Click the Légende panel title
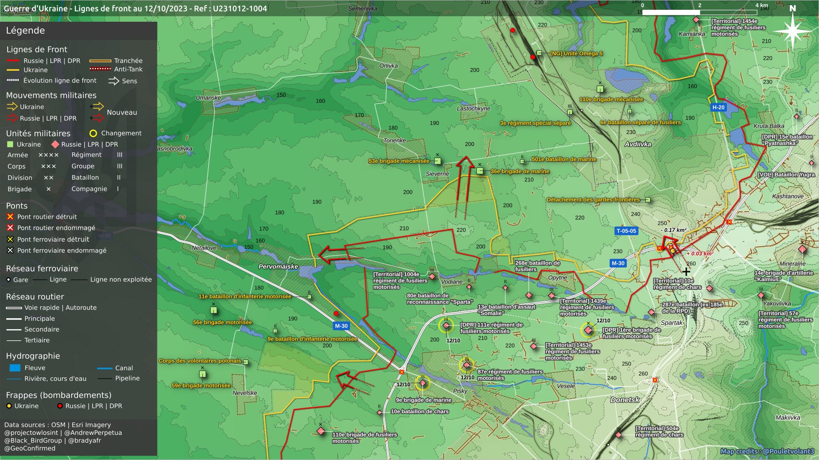The height and width of the screenshot is (460, 819). pos(25,31)
